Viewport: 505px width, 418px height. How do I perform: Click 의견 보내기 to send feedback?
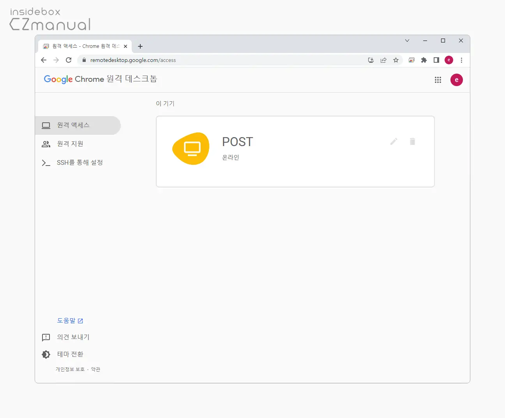[x=66, y=337]
